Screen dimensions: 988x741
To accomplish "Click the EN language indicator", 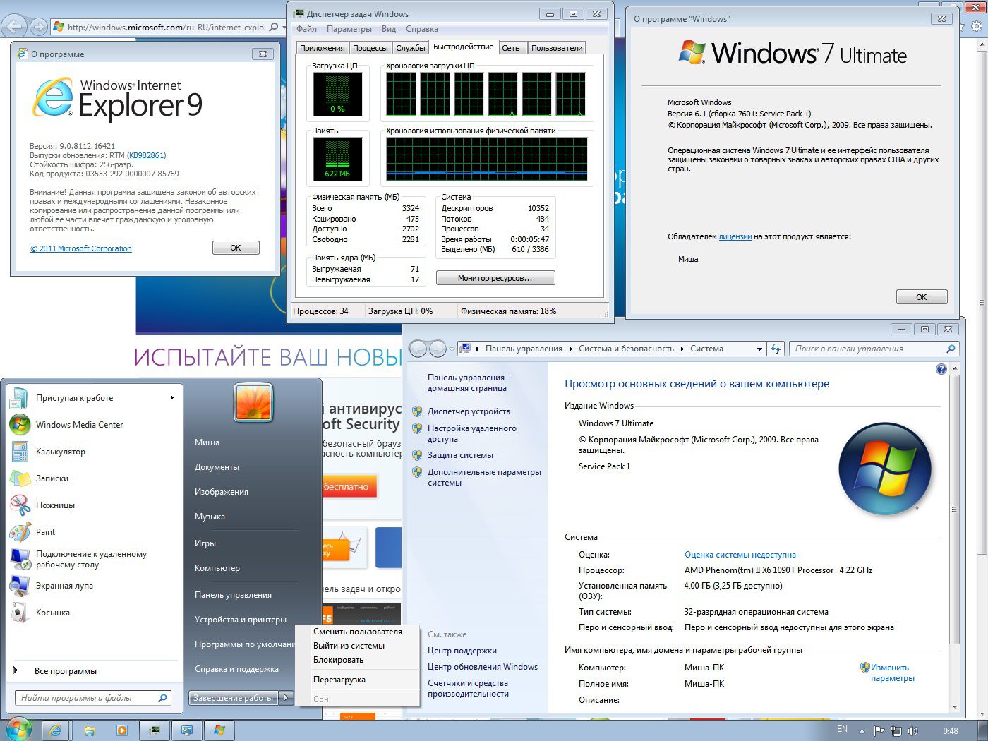I will tap(842, 729).
